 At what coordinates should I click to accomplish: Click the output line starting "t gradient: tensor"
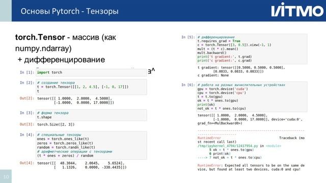pyautogui.click(x=241, y=68)
